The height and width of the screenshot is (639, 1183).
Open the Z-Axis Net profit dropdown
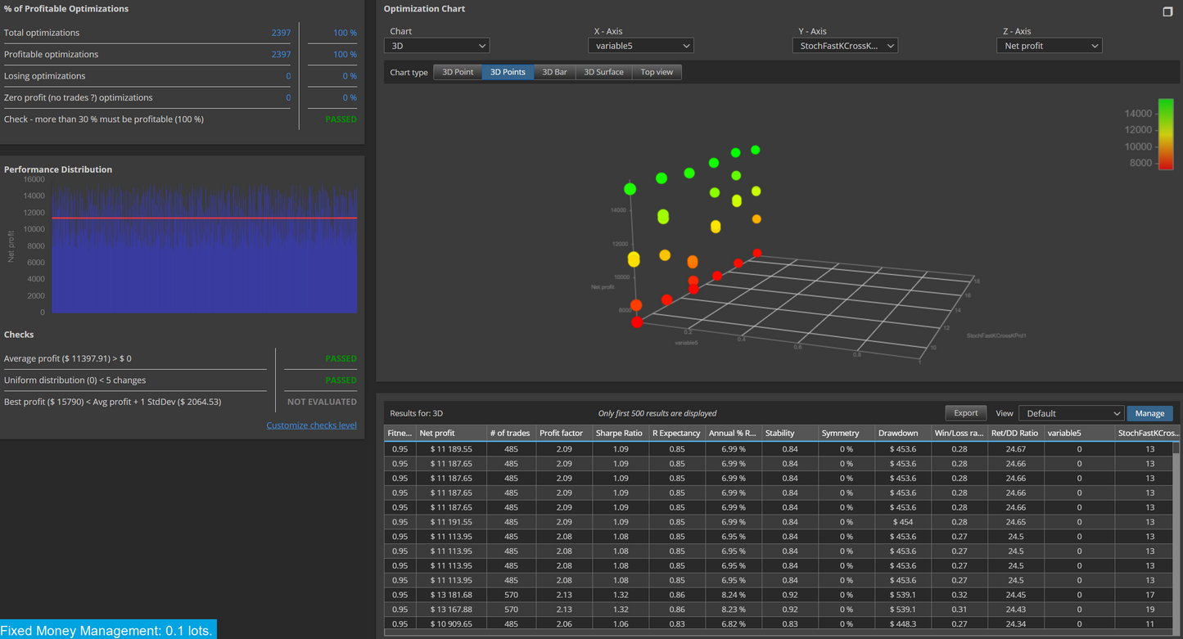(1050, 46)
